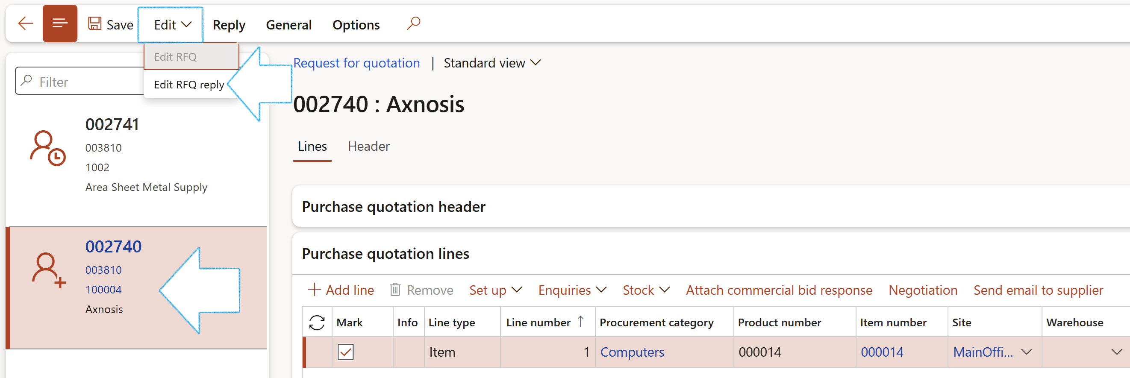The height and width of the screenshot is (378, 1130).
Task: Click the Site column header
Action: (962, 322)
